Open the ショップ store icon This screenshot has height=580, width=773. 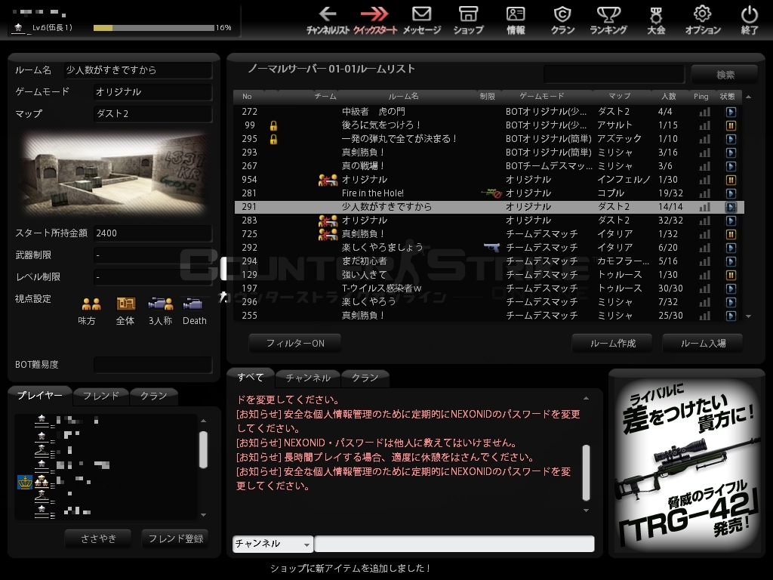[468, 20]
